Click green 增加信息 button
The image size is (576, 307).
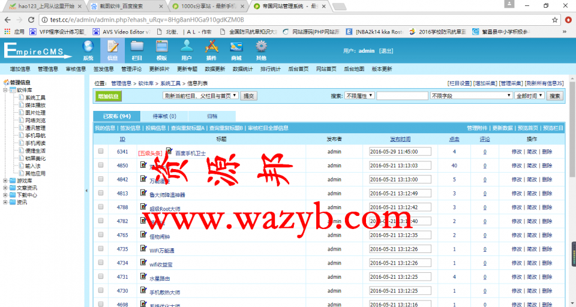pos(109,96)
